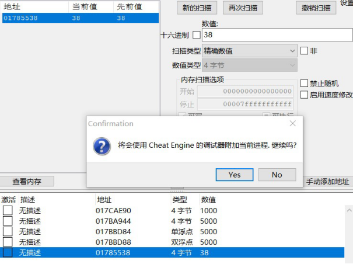Viewport: 353px width, 264px height.
Task: Click the current value 38 in results list
Action: coord(76,18)
